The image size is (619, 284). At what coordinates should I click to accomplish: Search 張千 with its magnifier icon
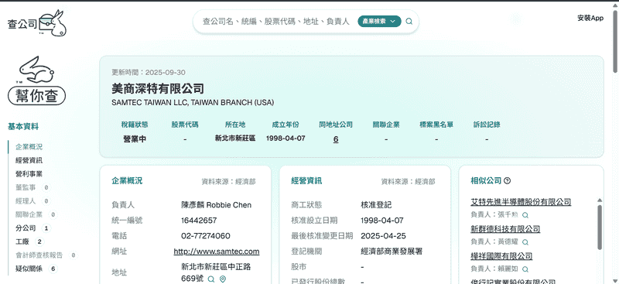point(525,215)
